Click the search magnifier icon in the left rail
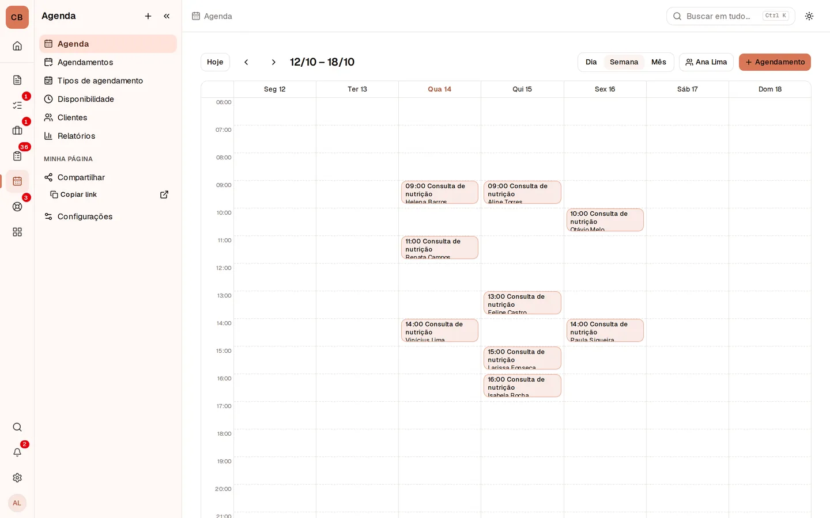 coord(17,427)
